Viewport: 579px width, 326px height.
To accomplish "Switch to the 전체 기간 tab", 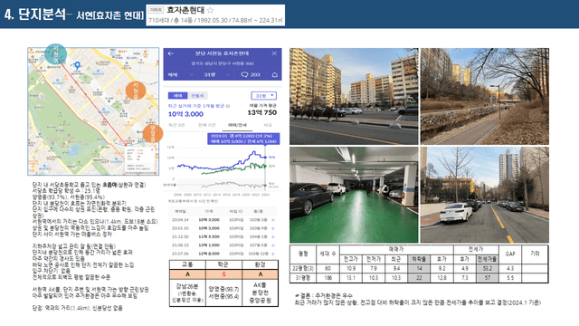I will [207, 125].
